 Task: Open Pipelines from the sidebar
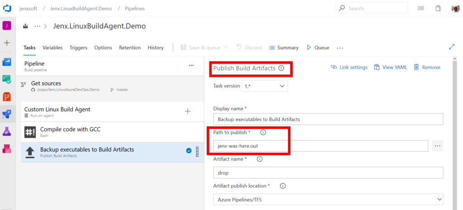tap(7, 114)
